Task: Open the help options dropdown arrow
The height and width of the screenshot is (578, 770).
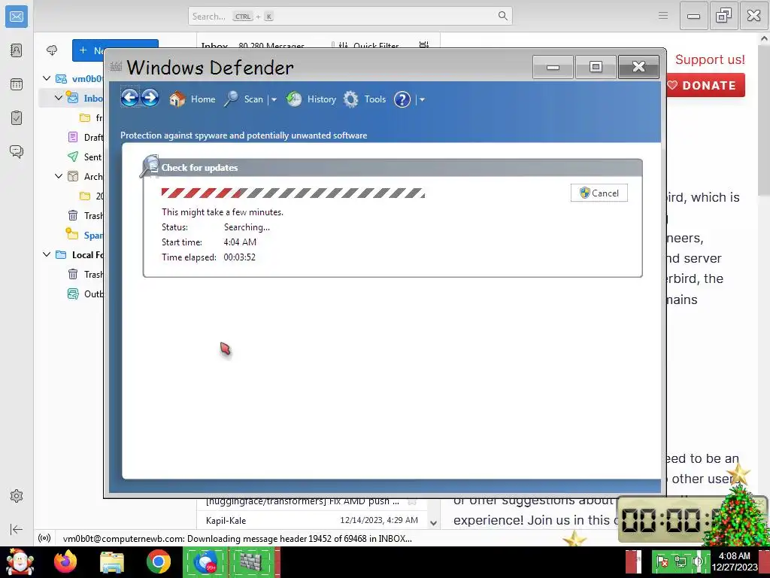Action: tap(422, 100)
